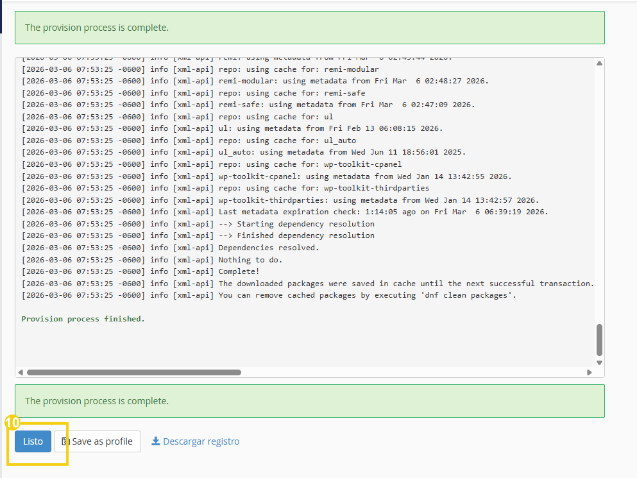Click the vertical scrollbar thumb

point(599,340)
